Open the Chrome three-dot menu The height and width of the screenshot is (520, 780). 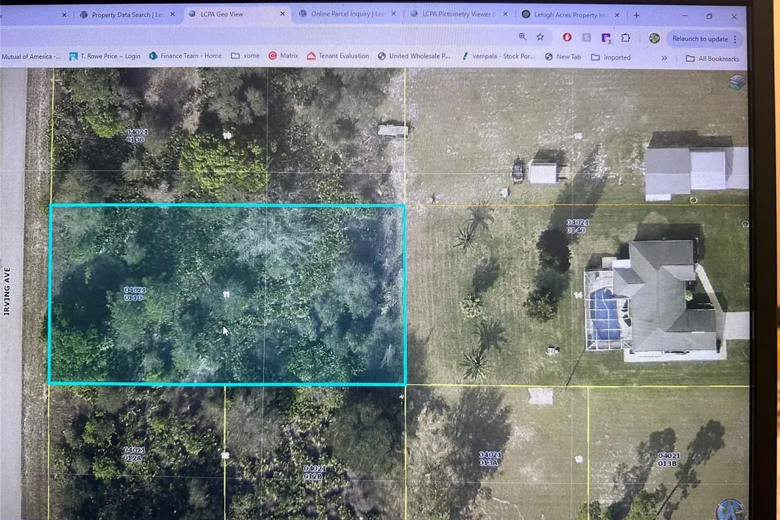tap(736, 39)
